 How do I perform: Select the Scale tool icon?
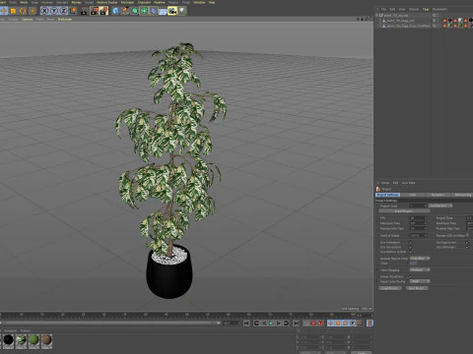pyautogui.click(x=13, y=11)
